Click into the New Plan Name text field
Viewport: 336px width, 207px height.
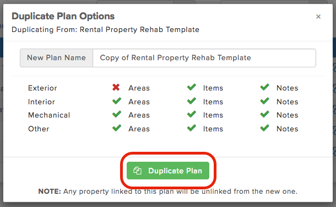[x=204, y=58]
